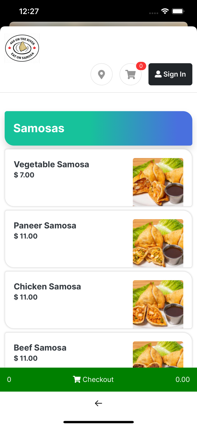Open the location picker pin icon
The width and height of the screenshot is (197, 427).
(101, 74)
